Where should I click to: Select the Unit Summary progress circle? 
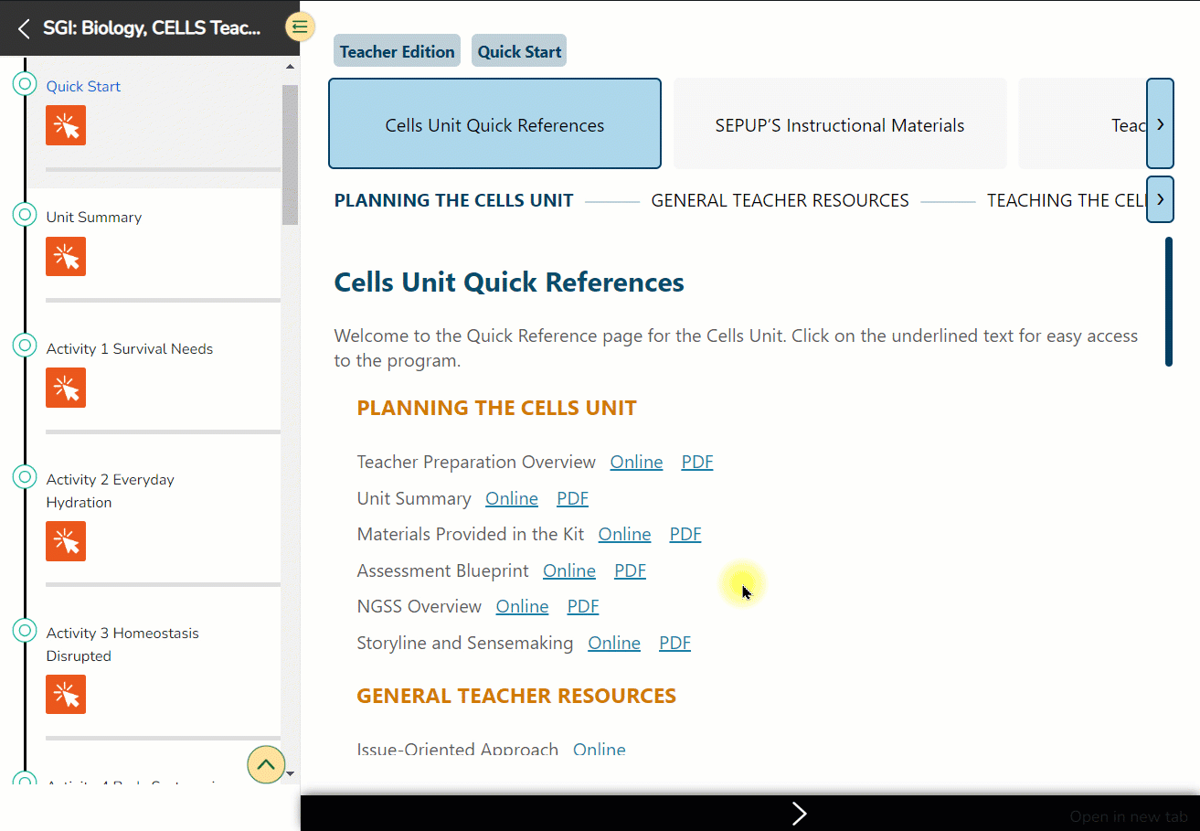coord(25,215)
